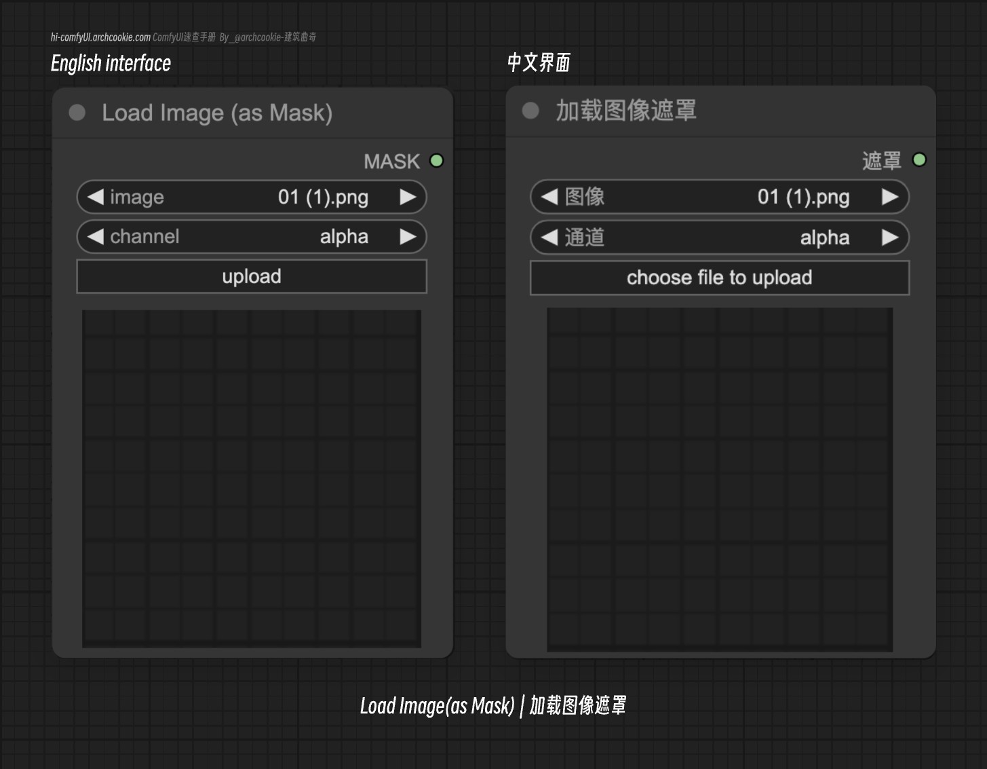Image resolution: width=987 pixels, height=769 pixels.
Task: Click the 中文界面 heading
Action: click(x=539, y=62)
